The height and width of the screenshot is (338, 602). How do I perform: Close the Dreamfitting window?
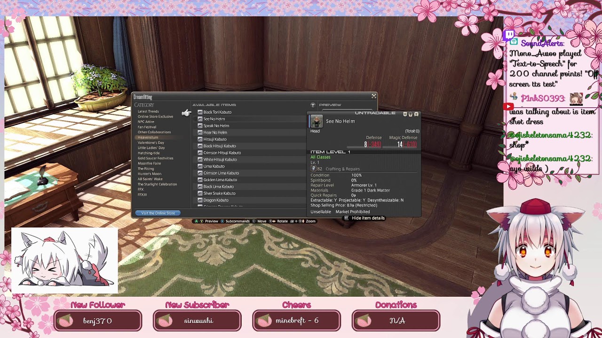point(374,96)
